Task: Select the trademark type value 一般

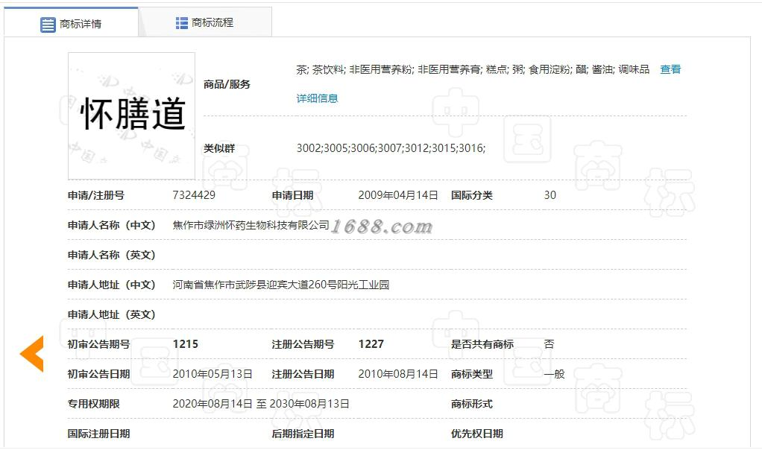Action: (x=554, y=374)
